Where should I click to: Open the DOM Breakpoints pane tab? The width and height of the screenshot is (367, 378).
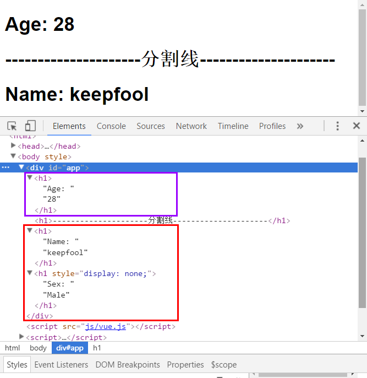[x=128, y=365]
